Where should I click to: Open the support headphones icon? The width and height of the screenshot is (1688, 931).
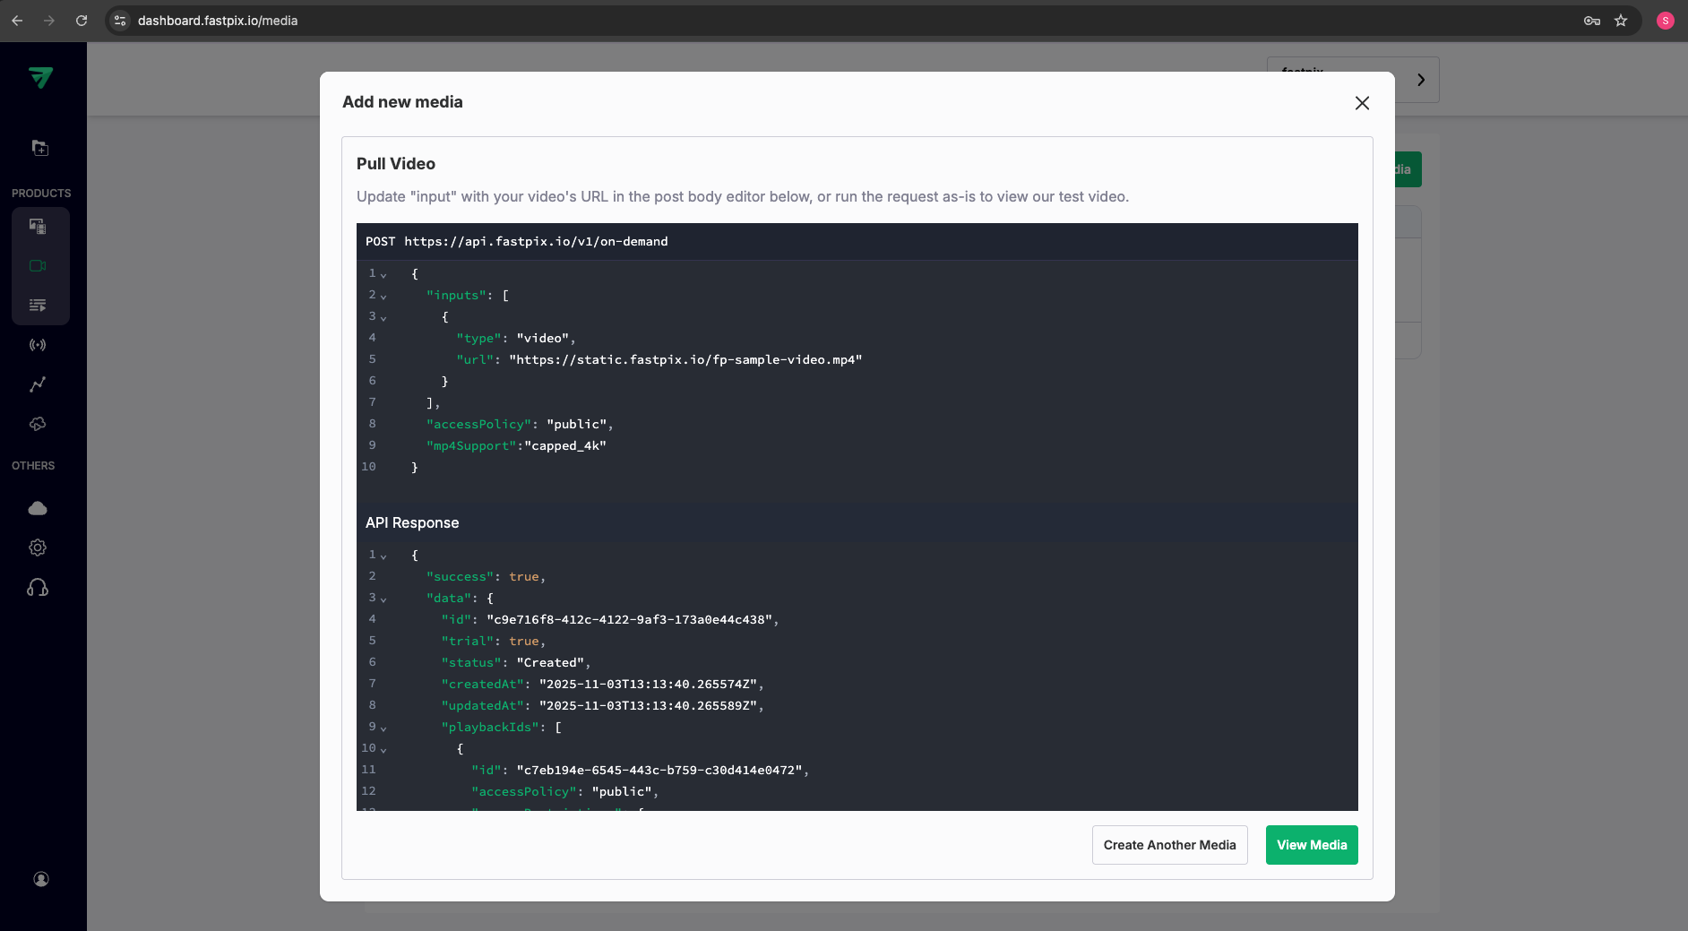point(38,588)
